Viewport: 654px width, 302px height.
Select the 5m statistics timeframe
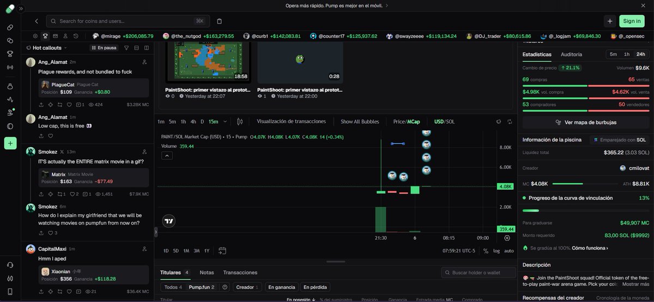(613, 55)
